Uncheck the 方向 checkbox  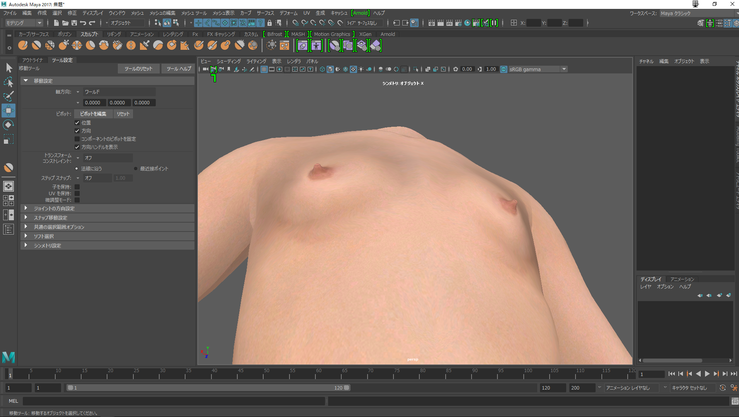click(x=77, y=131)
